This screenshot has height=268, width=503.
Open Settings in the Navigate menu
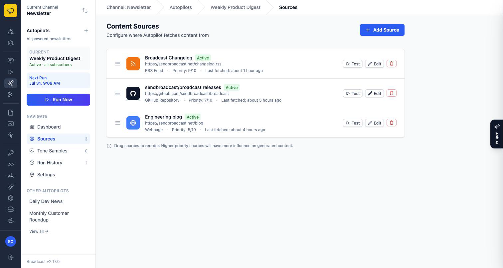(x=58, y=175)
